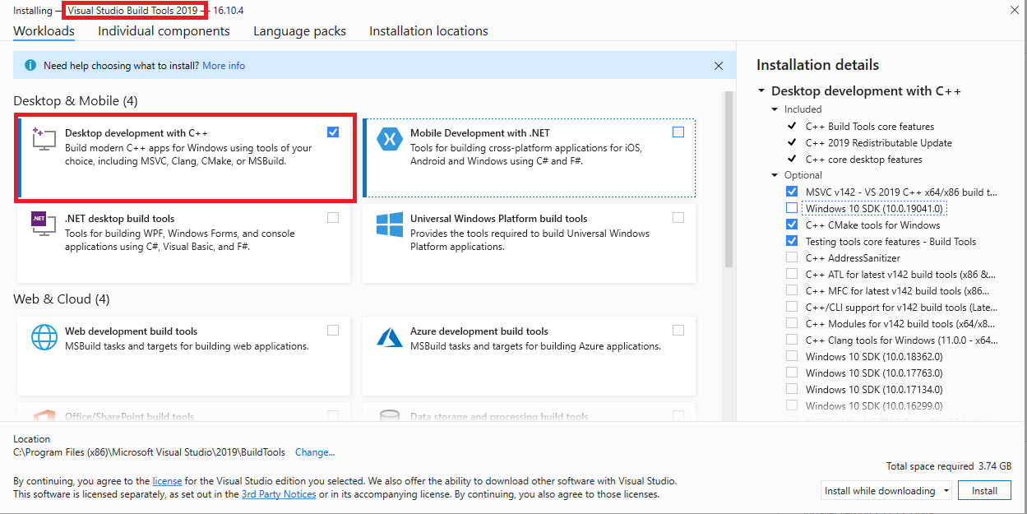This screenshot has height=514, width=1027.
Task: Click the Desktop & Mobile (4) heading
Action: coord(76,101)
